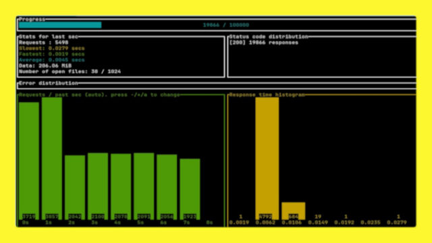Click the 'Response time histogram' title

pos(267,94)
